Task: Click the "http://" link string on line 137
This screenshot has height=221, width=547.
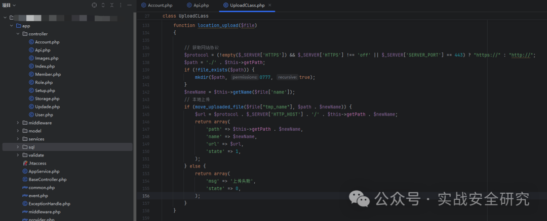Action: (x=522, y=56)
